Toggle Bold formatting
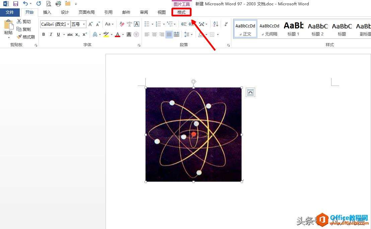The height and width of the screenshot is (229, 371). point(44,34)
